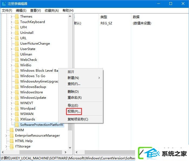Open the 收藏夹(A) menu
This screenshot has height=161, width=189.
point(52,11)
